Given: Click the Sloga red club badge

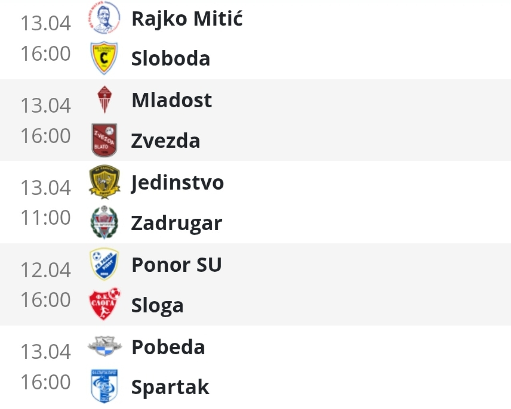Looking at the screenshot, I should click(x=104, y=304).
